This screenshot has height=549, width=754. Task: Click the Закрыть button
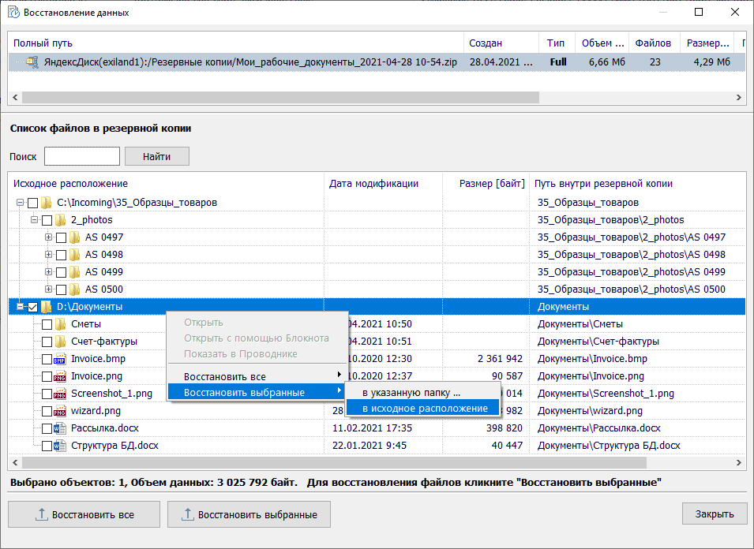coord(714,514)
